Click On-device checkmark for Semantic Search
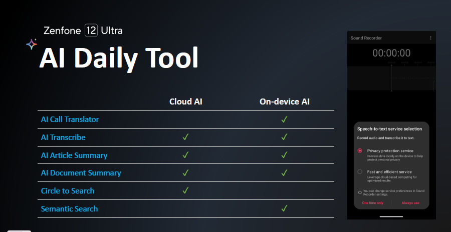The height and width of the screenshot is (232, 451). point(284,208)
